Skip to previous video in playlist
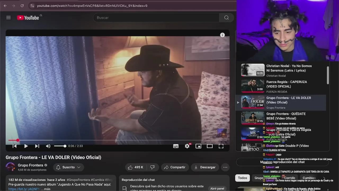Screen dimensions: 339x191 coord(15,146)
